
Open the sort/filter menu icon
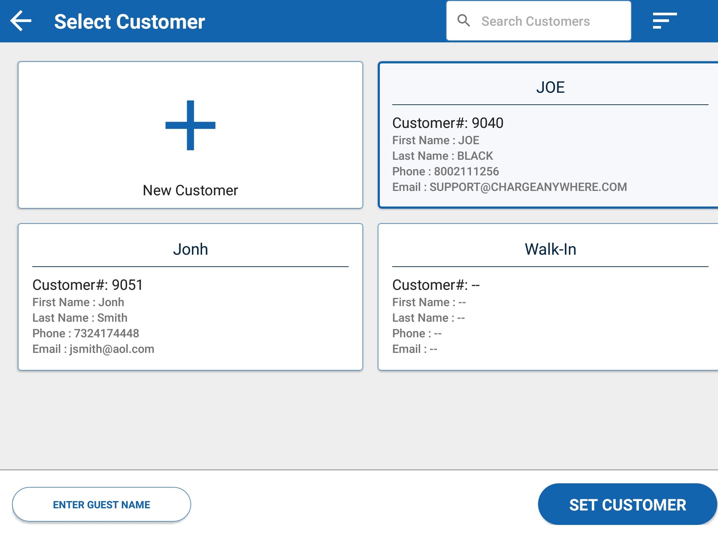[664, 21]
